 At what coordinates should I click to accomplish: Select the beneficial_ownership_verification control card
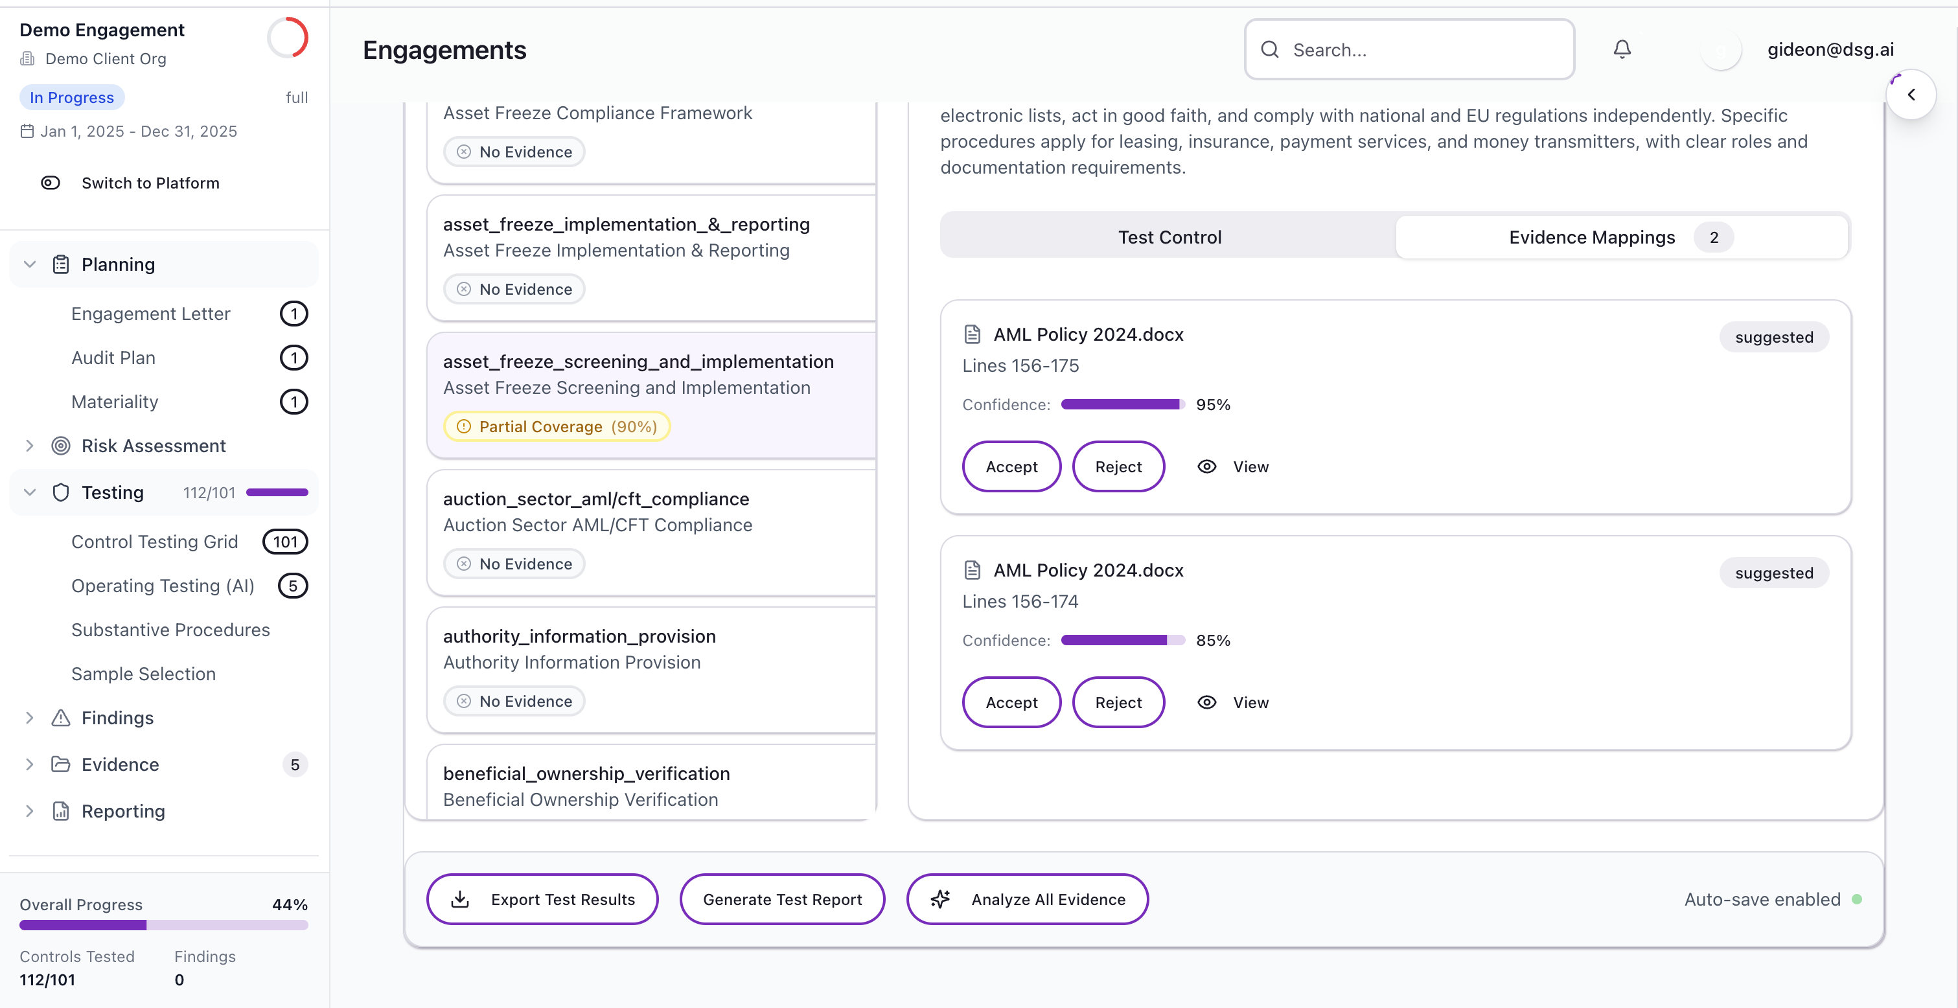tap(652, 781)
